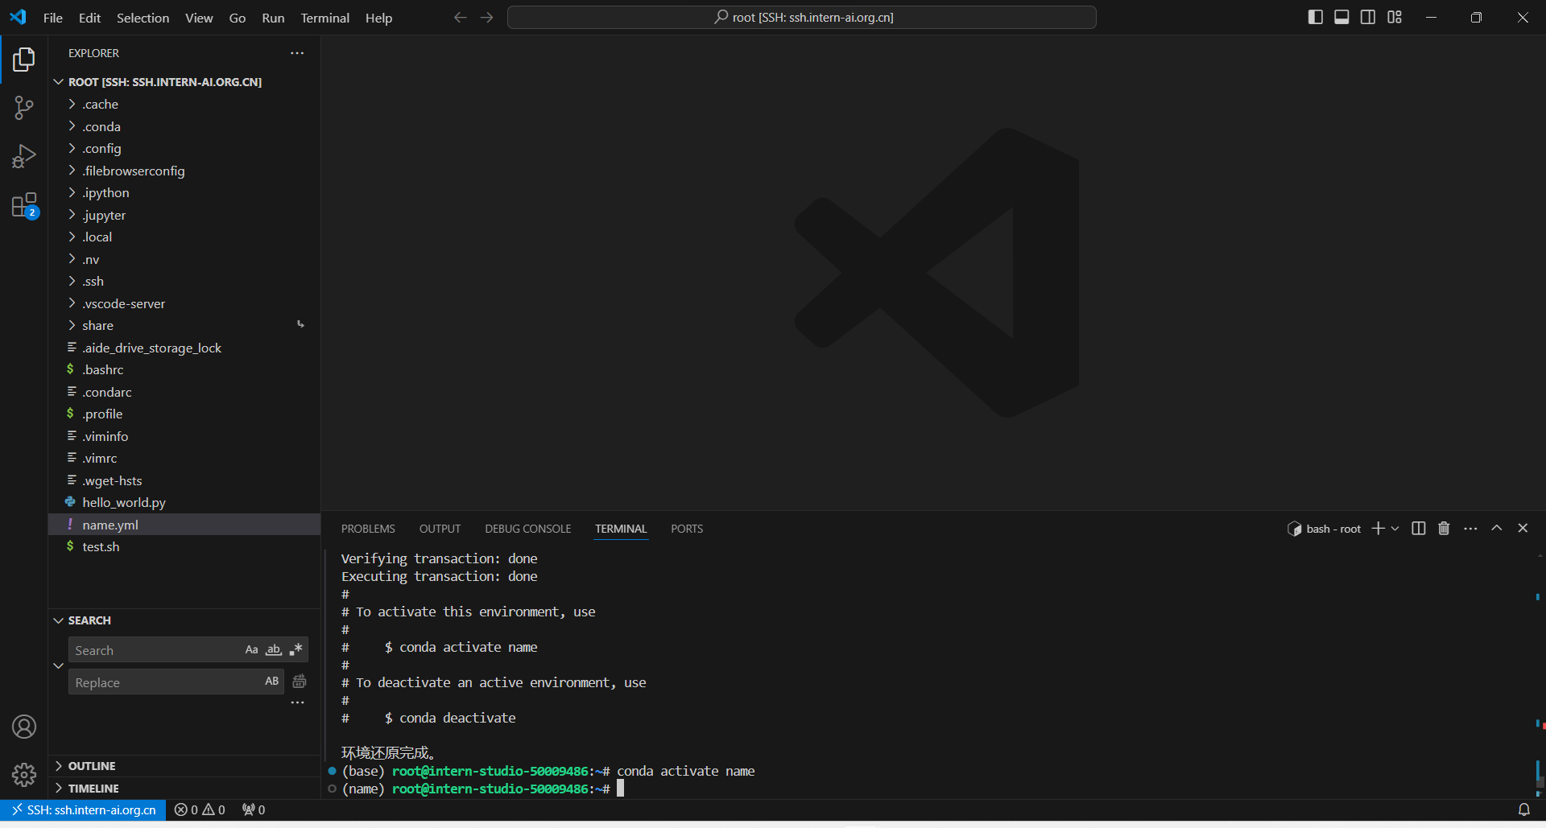Viewport: 1546px width, 828px height.
Task: Switch to the PROBLEMS tab
Action: click(368, 529)
